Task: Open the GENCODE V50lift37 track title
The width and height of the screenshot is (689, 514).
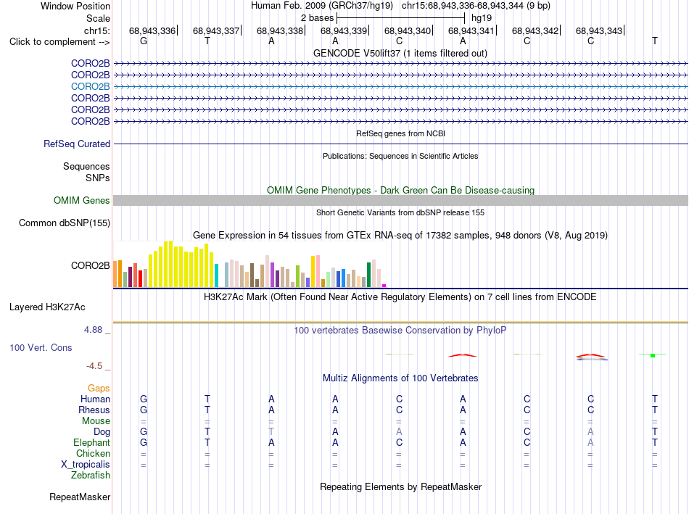Action: pyautogui.click(x=400, y=53)
